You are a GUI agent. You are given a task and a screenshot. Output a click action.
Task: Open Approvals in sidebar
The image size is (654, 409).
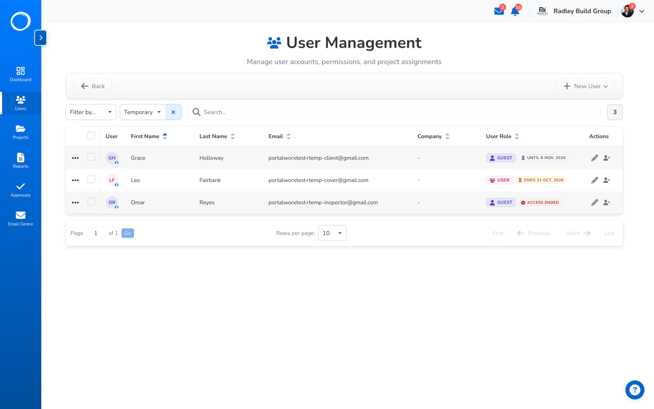point(20,190)
